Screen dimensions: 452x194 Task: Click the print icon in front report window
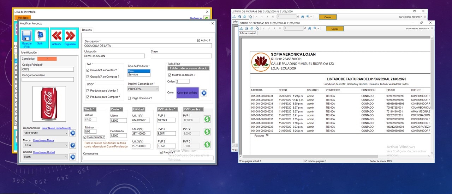click(246, 28)
